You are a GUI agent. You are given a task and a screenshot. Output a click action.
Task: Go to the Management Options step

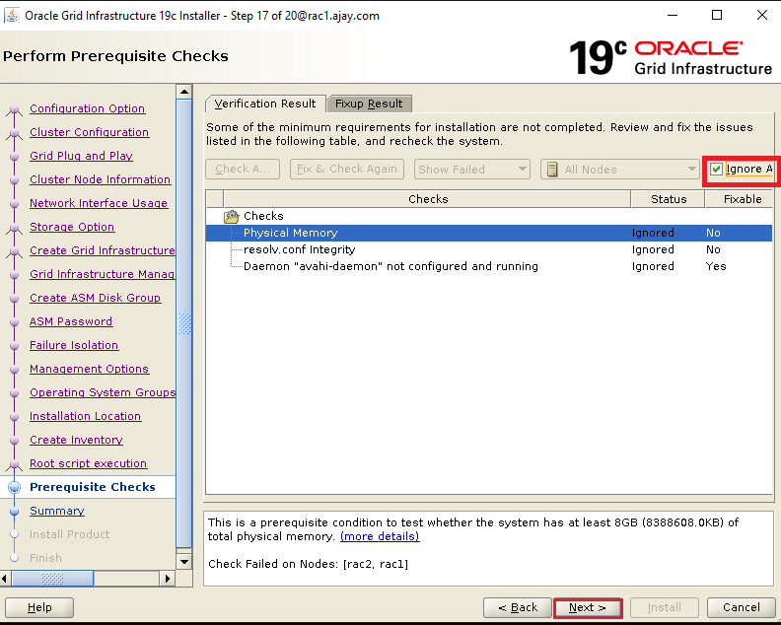[x=89, y=369]
